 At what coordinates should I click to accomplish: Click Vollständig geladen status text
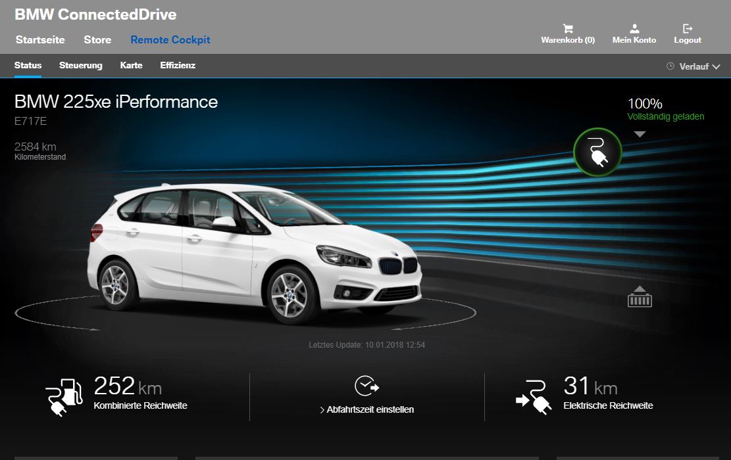(x=666, y=116)
